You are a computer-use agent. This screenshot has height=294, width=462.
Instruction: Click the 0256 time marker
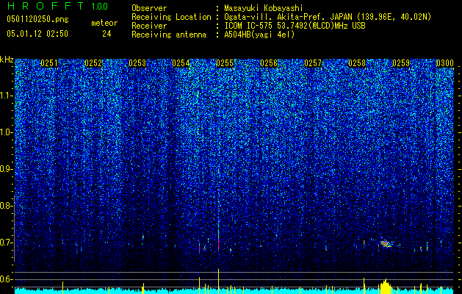[269, 63]
